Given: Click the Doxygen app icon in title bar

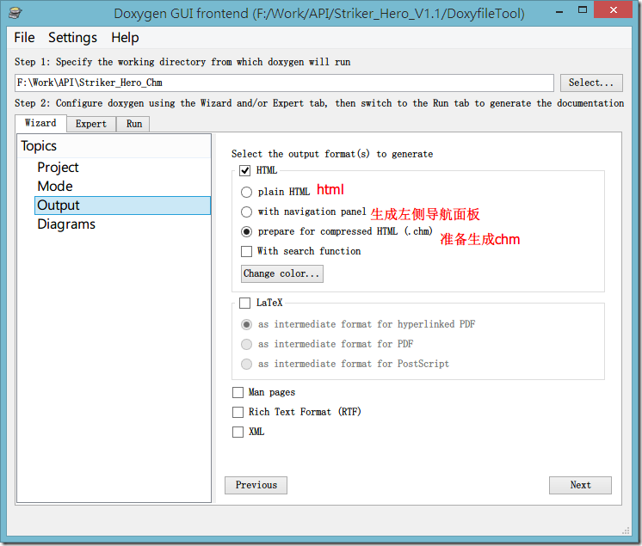Looking at the screenshot, I should (x=15, y=13).
